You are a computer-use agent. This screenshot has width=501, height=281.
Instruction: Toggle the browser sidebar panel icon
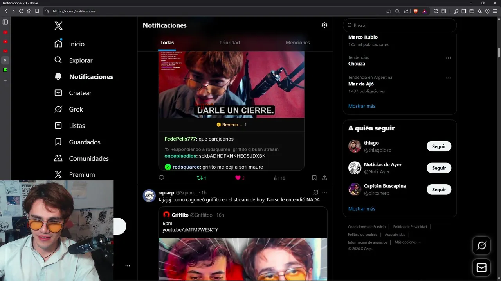[x=464, y=11]
